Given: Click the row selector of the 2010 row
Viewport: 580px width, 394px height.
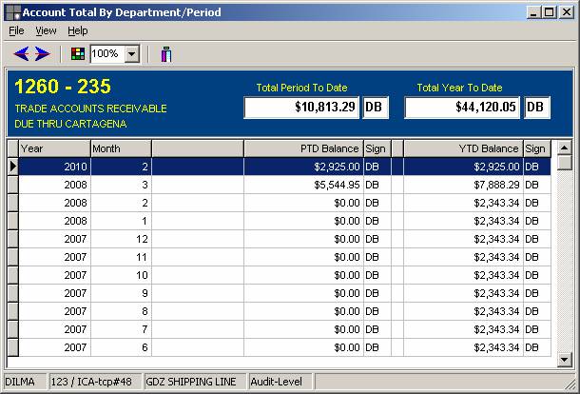Looking at the screenshot, I should (12, 167).
